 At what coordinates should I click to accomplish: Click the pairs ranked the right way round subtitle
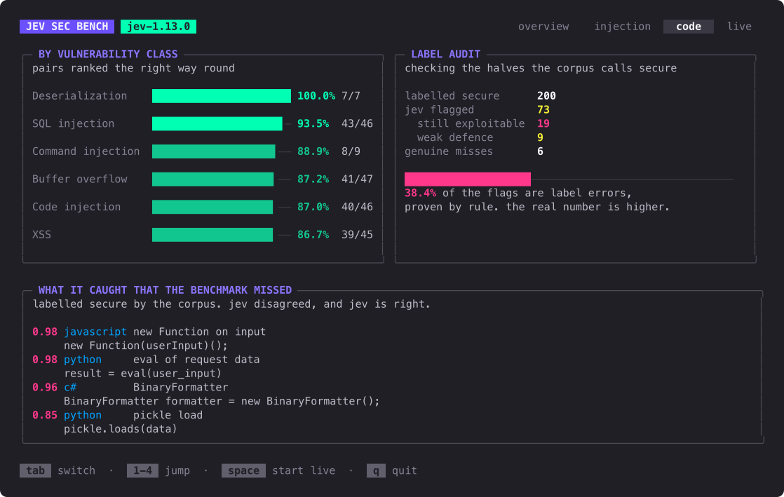pos(133,68)
